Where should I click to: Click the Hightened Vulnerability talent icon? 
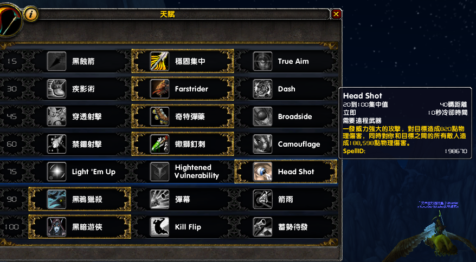[160, 172]
